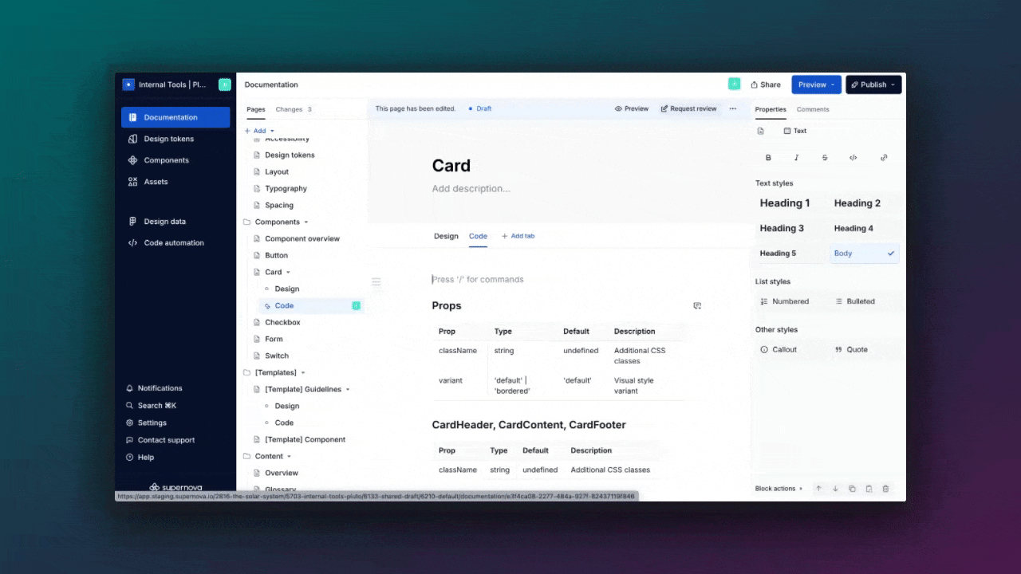The image size is (1021, 574).
Task: Click the Add description field
Action: 471,189
